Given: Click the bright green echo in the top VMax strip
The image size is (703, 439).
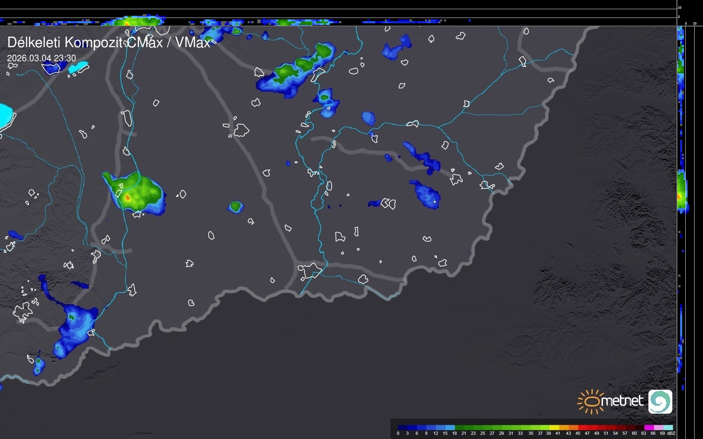Looking at the screenshot, I should 136,22.
